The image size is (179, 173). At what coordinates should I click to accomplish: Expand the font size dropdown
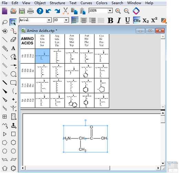pos(66,20)
